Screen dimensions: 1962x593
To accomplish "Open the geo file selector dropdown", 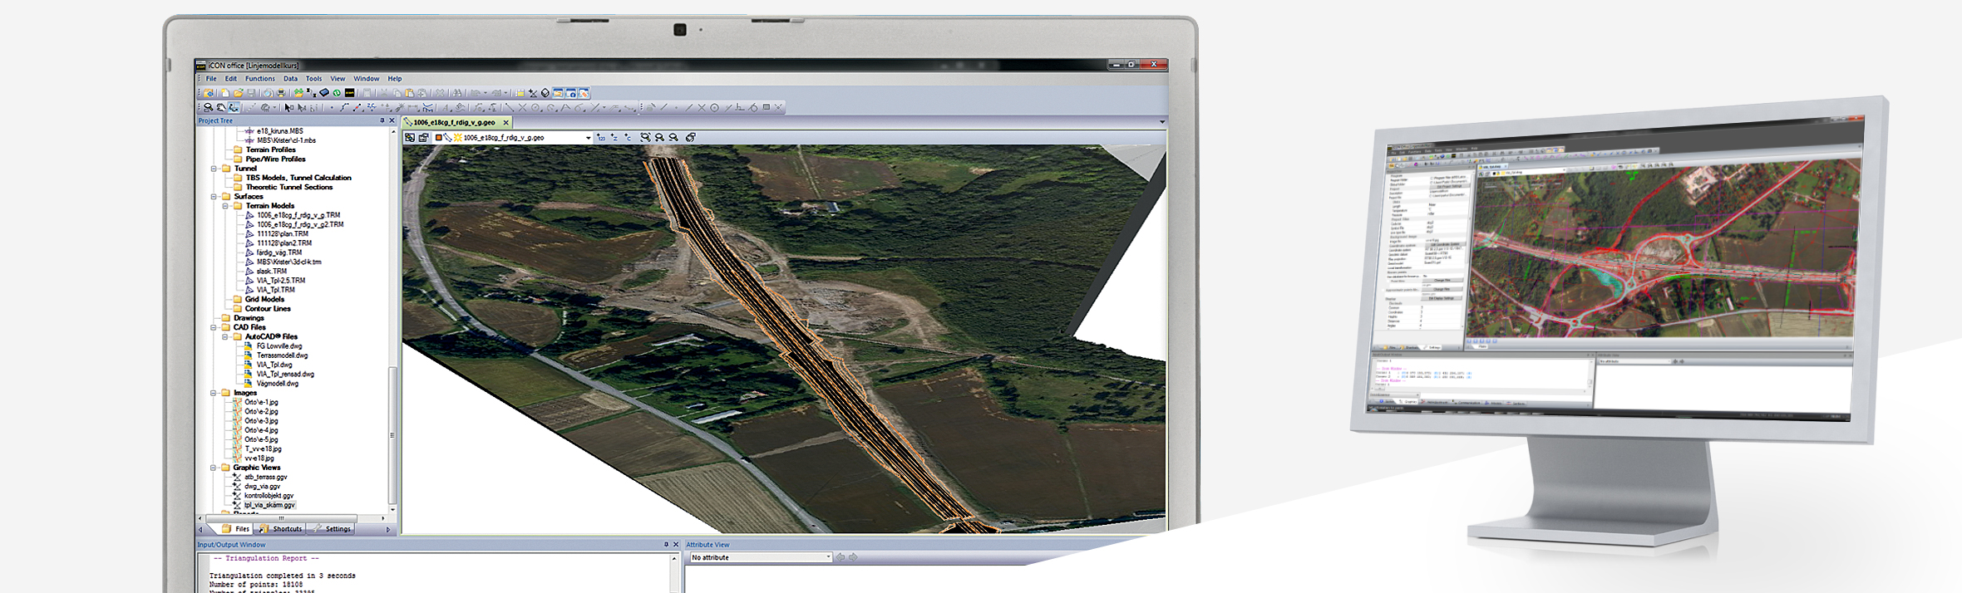I will coord(588,138).
